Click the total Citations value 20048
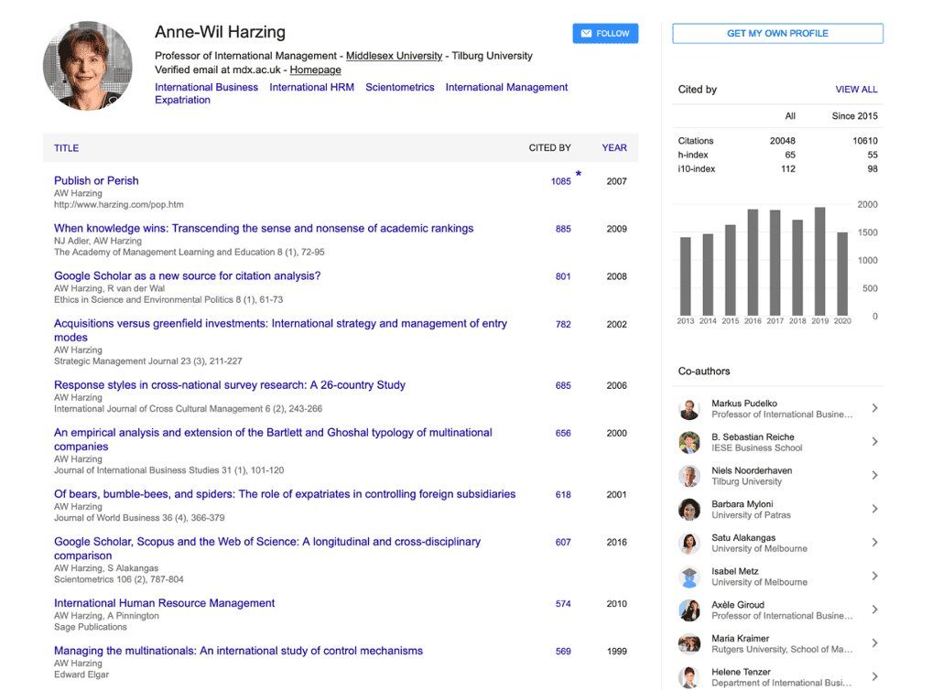932x690 pixels. pyautogui.click(x=782, y=141)
